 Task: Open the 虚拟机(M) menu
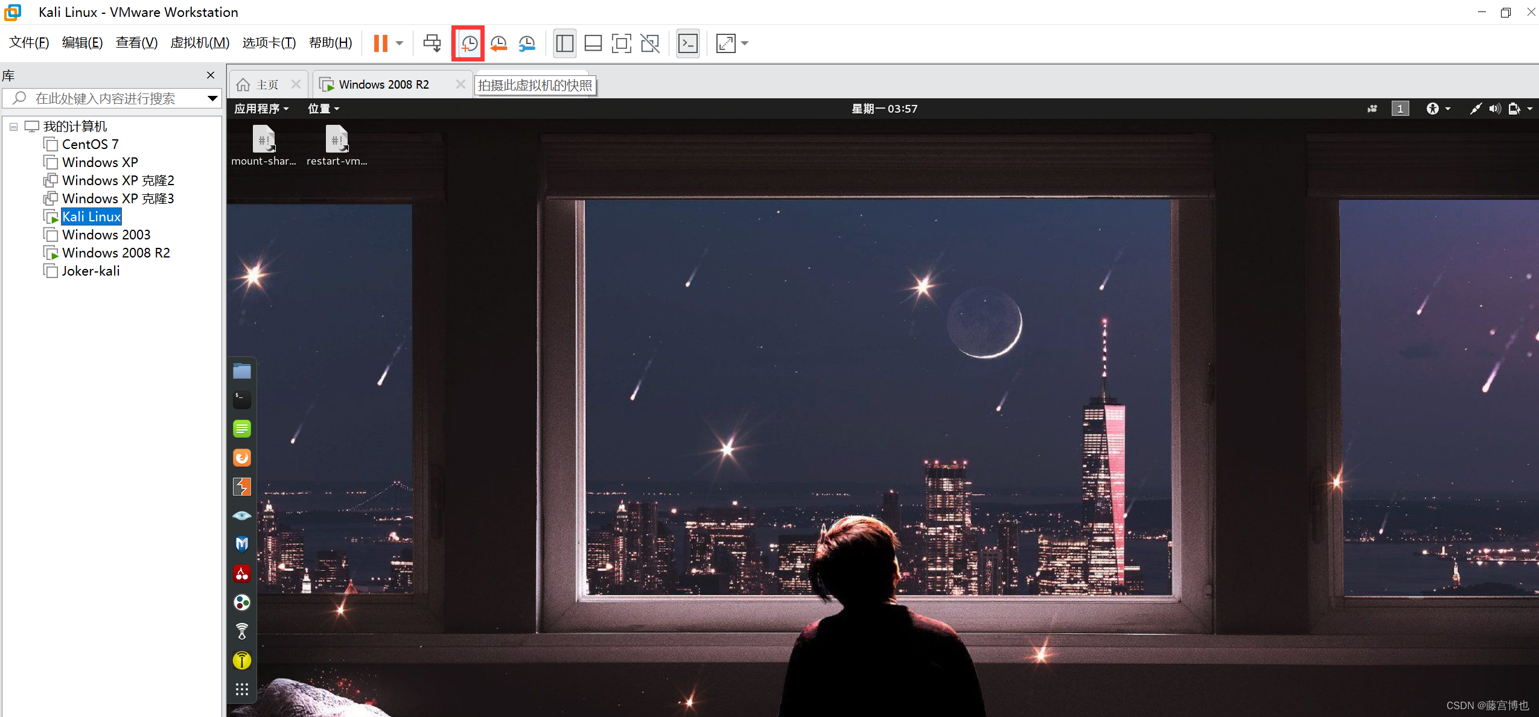200,43
